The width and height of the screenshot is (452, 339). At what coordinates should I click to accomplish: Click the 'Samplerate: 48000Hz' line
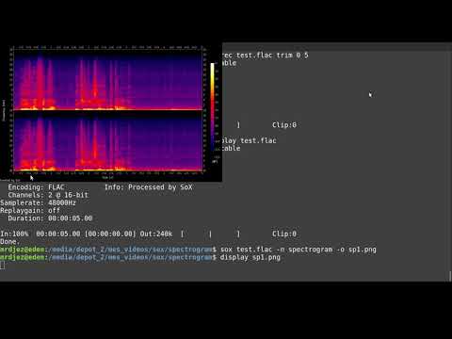(38, 202)
